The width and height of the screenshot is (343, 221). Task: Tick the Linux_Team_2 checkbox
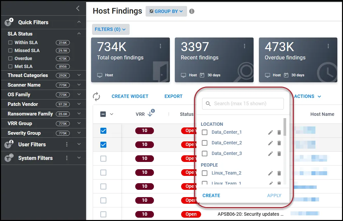pyautogui.click(x=204, y=173)
